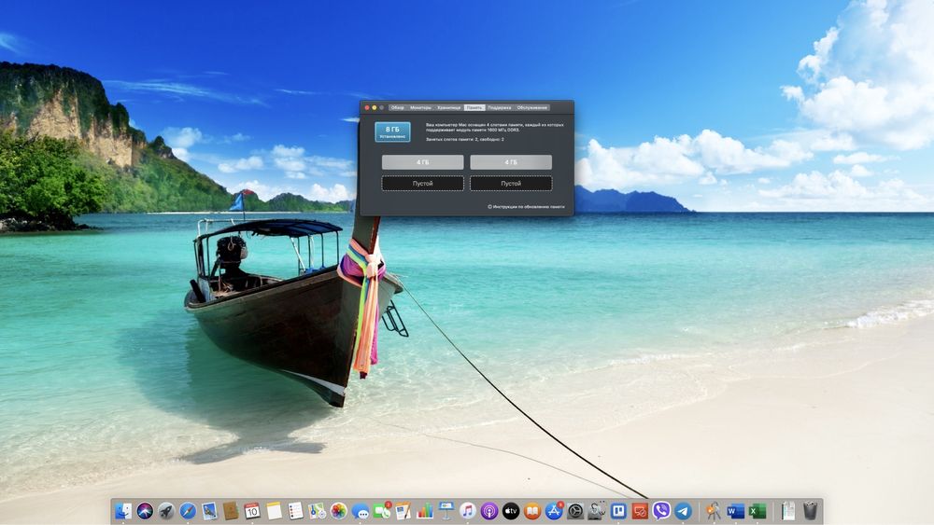Image resolution: width=934 pixels, height=525 pixels.
Task: Select the Память tab
Action: coord(474,107)
